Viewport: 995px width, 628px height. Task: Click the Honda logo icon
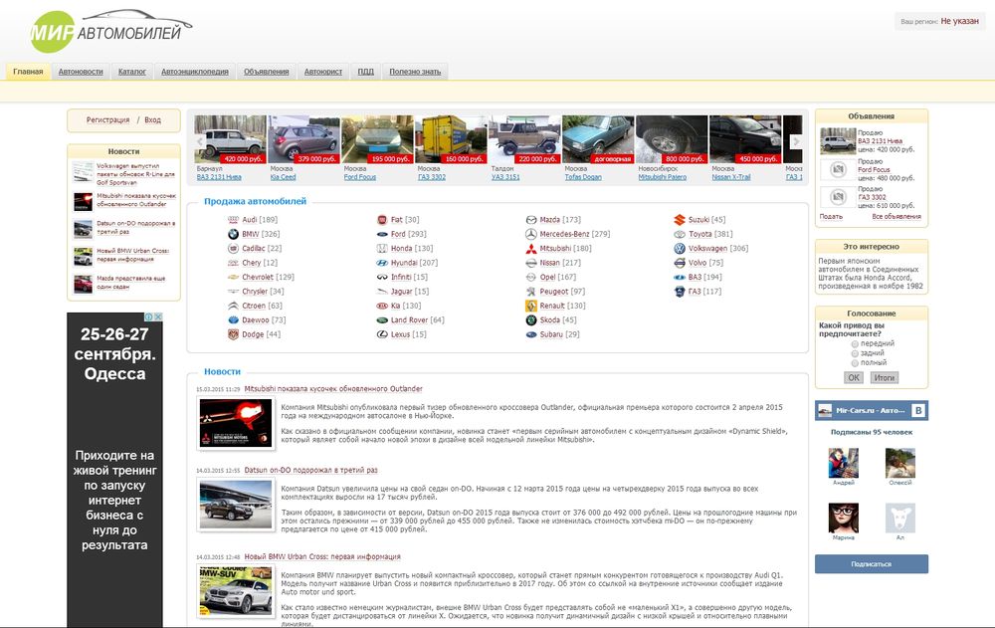tap(382, 248)
